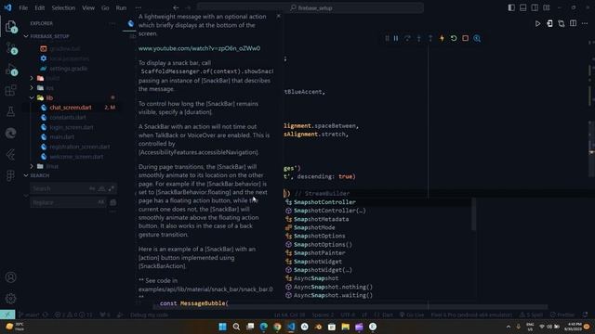This screenshot has width=595, height=334.
Task: Show the overflow menu ellipsis
Action: 139,7
